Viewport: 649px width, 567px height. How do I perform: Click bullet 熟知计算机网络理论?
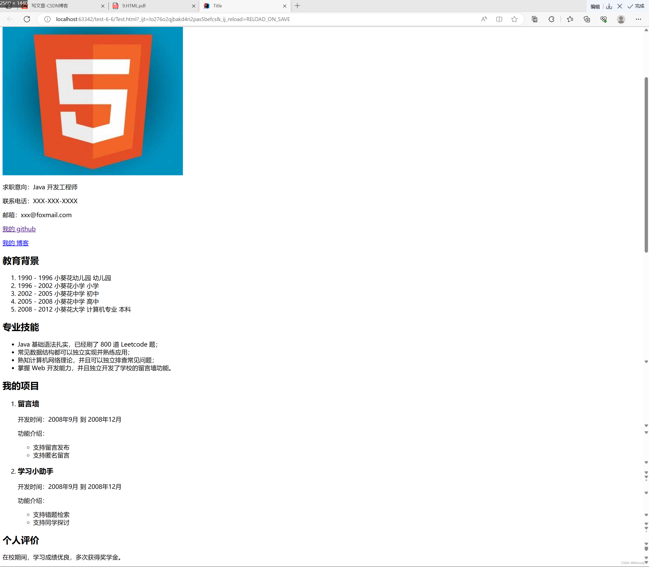[x=86, y=360]
